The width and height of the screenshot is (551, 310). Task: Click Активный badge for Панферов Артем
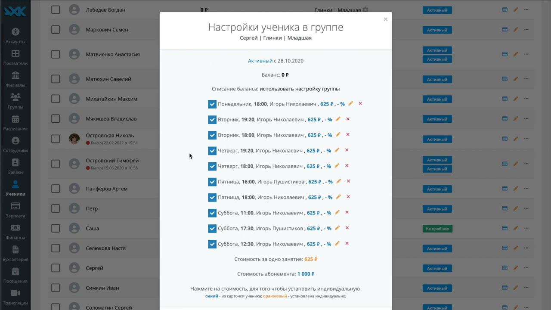point(437,189)
